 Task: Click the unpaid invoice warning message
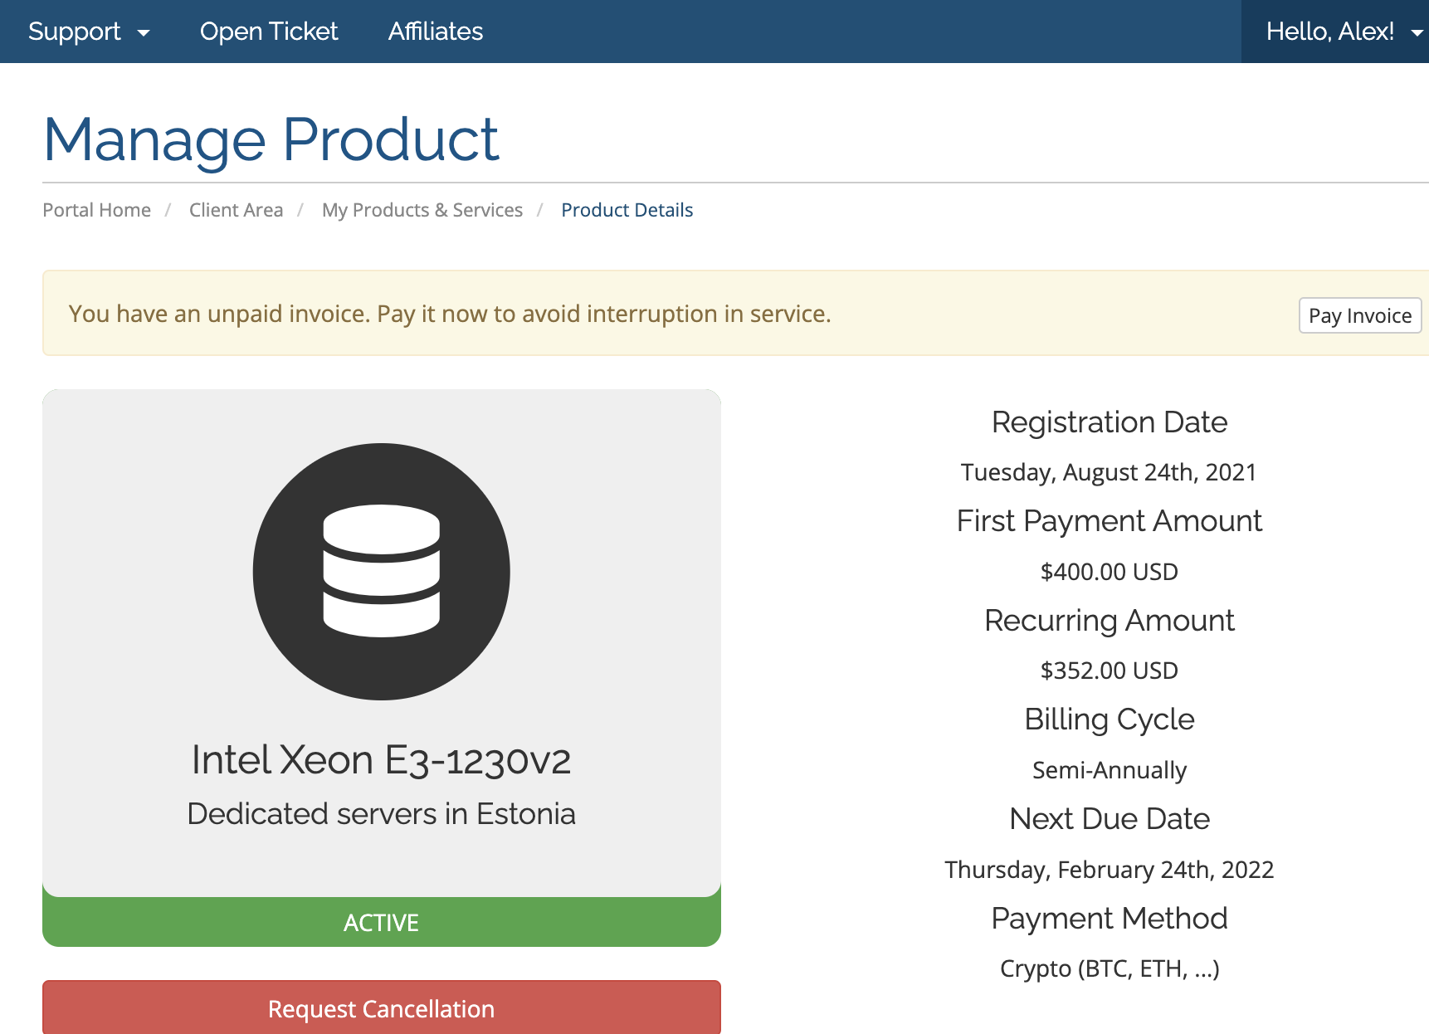pos(450,314)
